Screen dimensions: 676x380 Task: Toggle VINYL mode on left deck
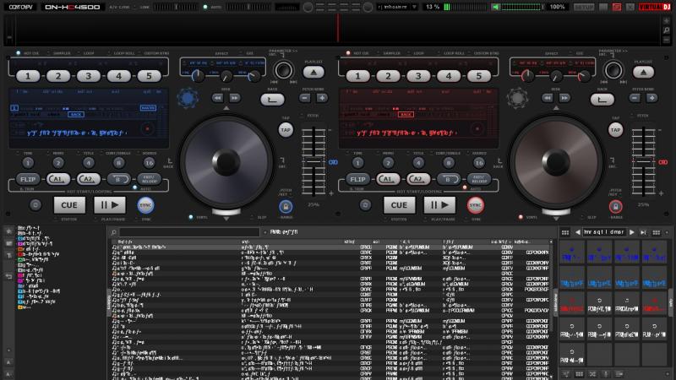coord(198,218)
